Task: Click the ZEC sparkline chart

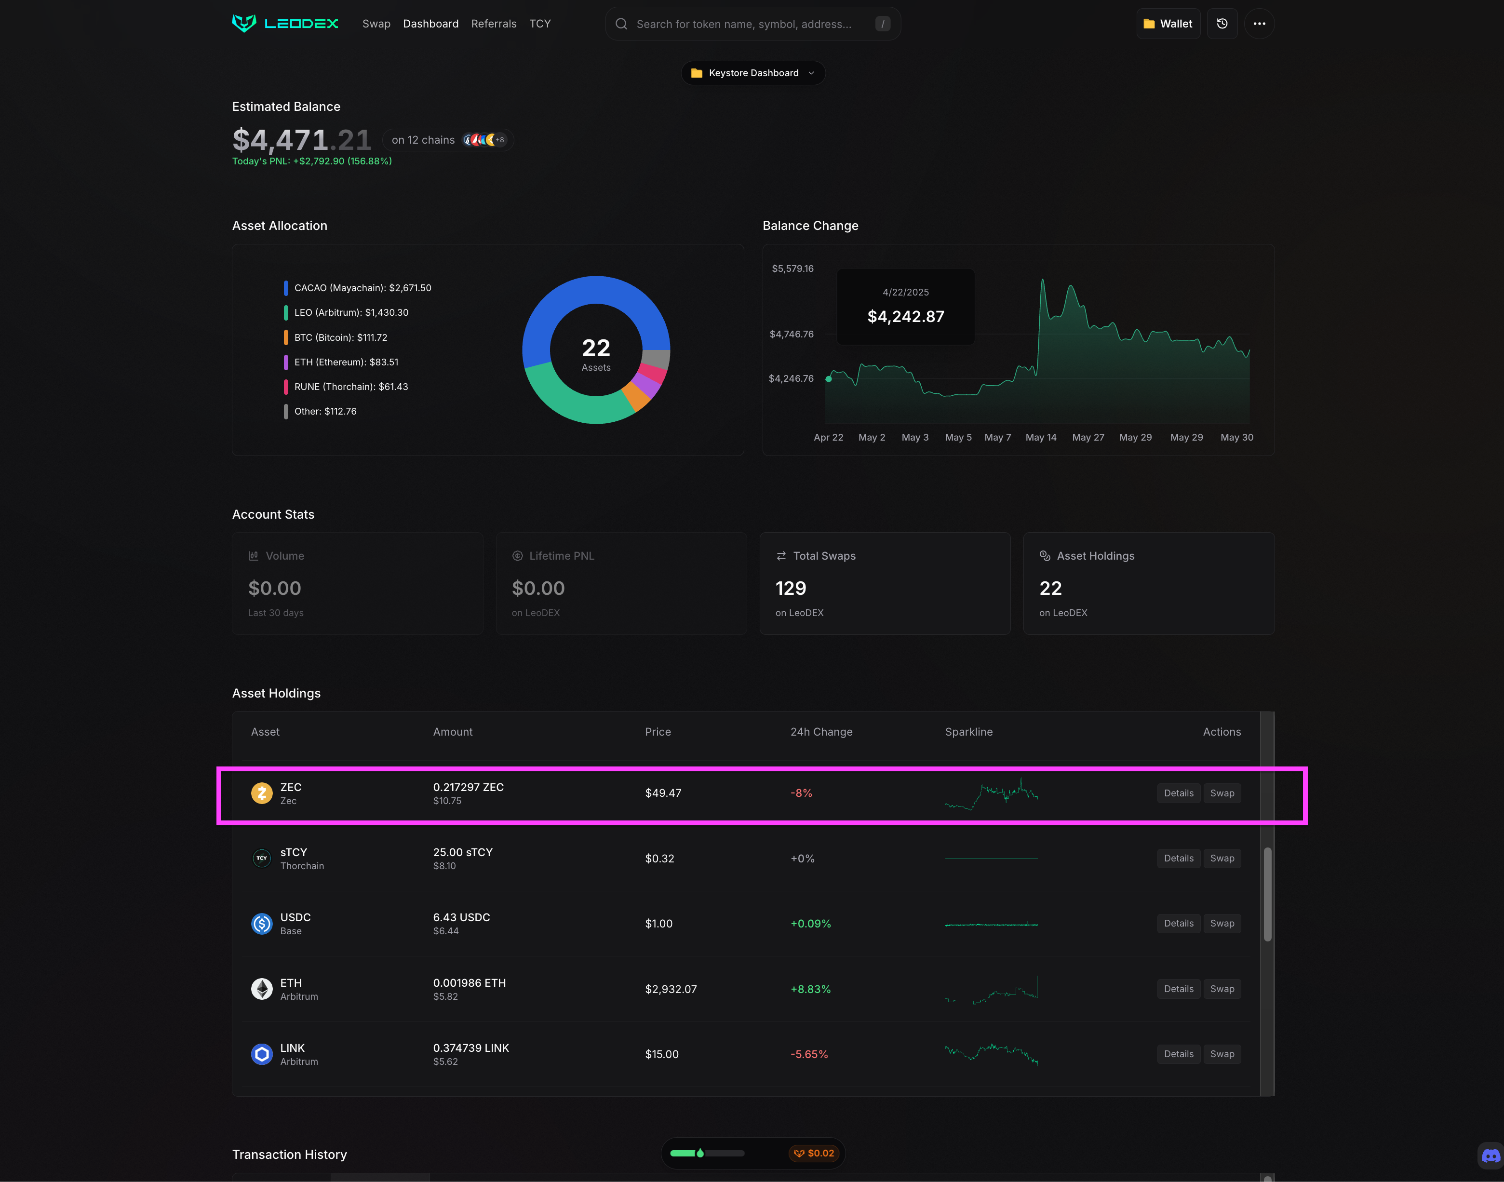Action: pyautogui.click(x=991, y=794)
